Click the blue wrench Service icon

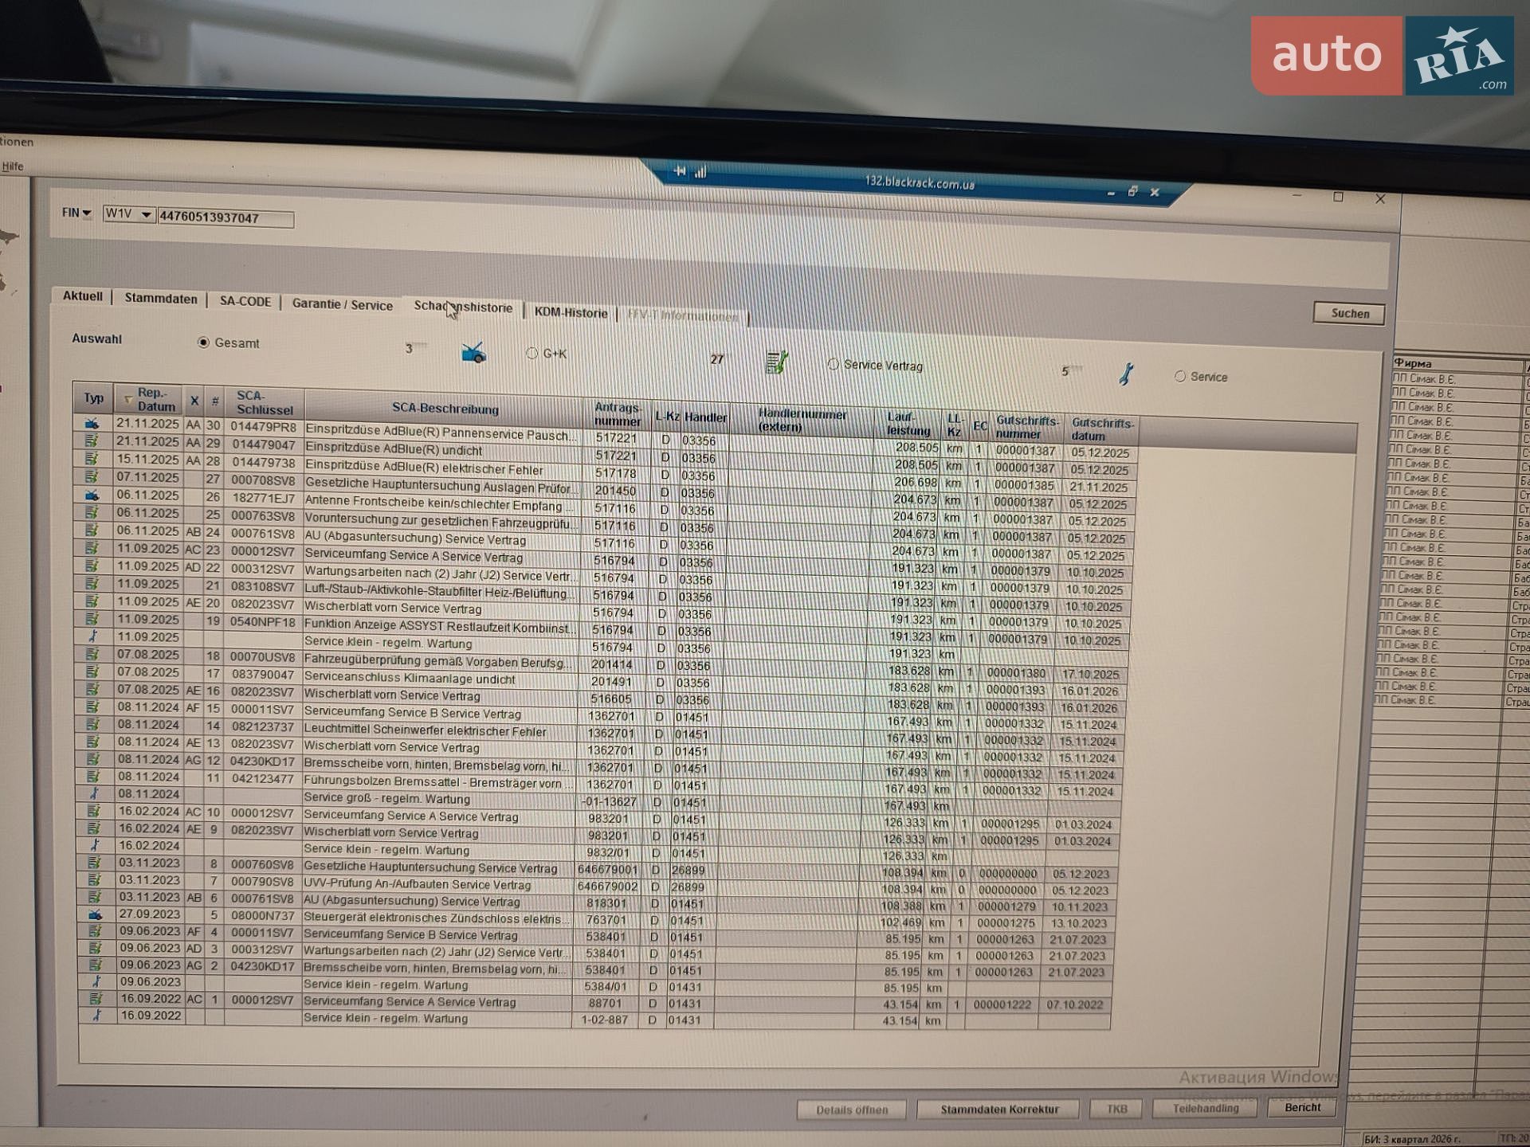(x=1126, y=374)
